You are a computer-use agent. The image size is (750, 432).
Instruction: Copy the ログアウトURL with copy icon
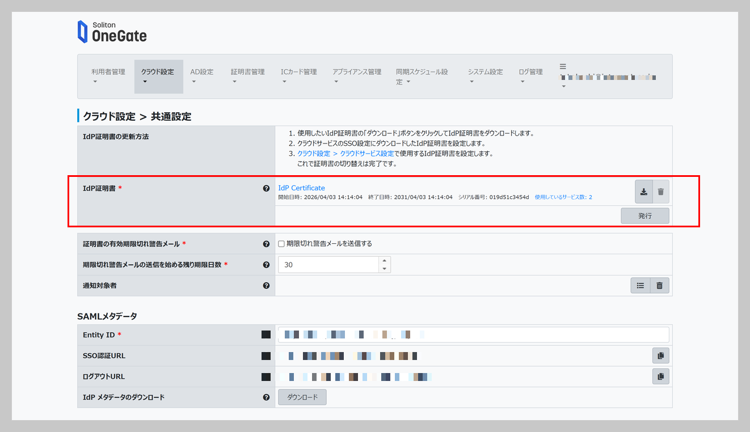pos(660,376)
